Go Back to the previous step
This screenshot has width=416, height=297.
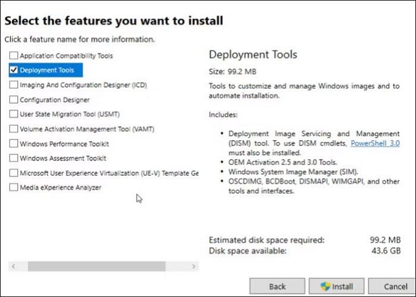click(x=278, y=286)
